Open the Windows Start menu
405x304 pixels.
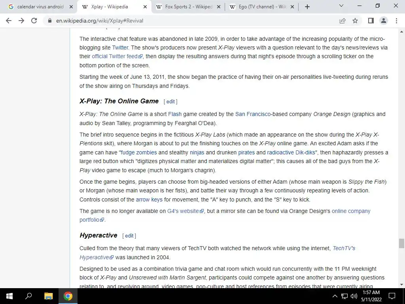click(9, 296)
